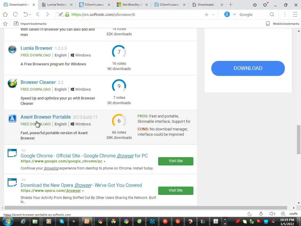Click FREE DOWNLOAD under Lumia Browser
Viewport: 301px width, 226px height.
tap(36, 55)
